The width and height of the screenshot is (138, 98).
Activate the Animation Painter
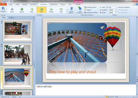(x=91, y=13)
